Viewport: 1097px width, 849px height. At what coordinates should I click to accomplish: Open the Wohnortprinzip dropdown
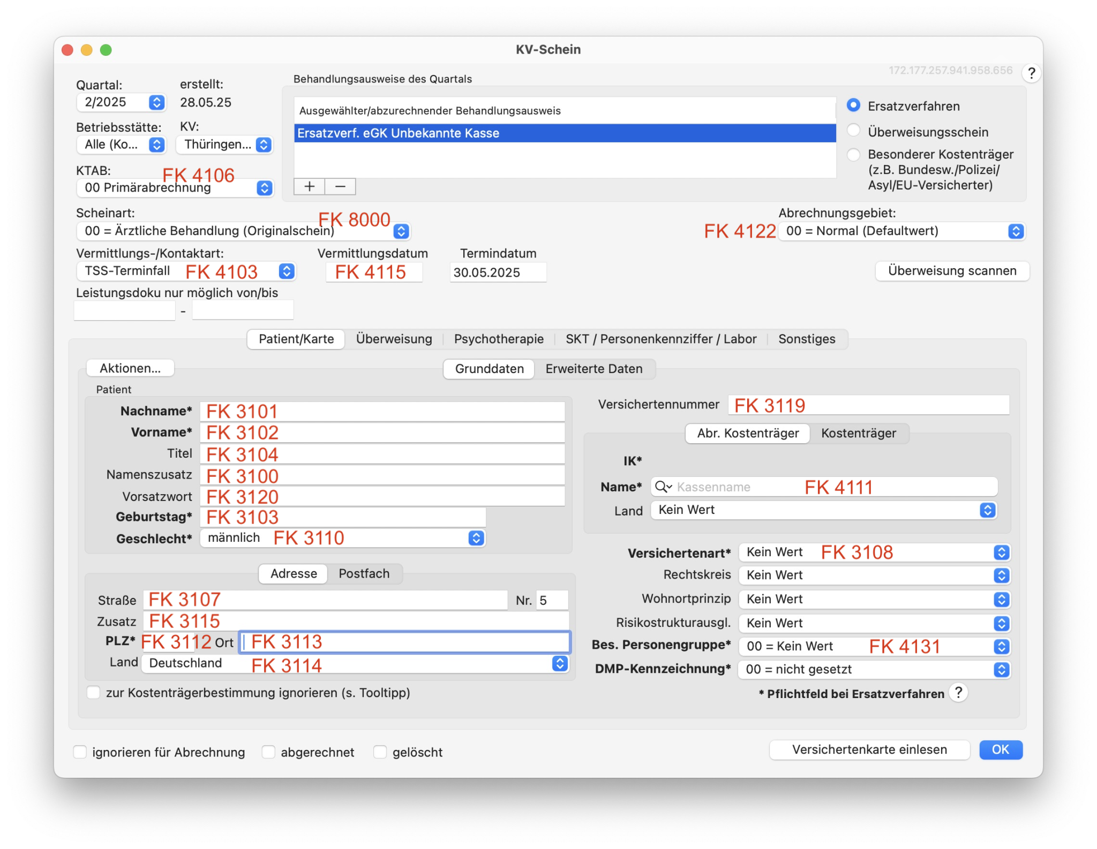point(875,599)
